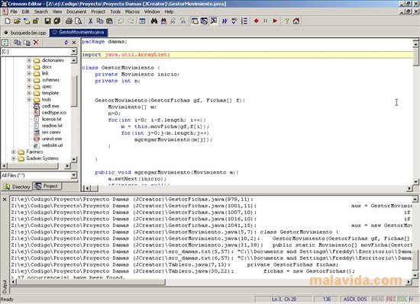This screenshot has height=304, width=420.
Task: Toggle the Line Numbers toolbar icon
Action: [244, 21]
